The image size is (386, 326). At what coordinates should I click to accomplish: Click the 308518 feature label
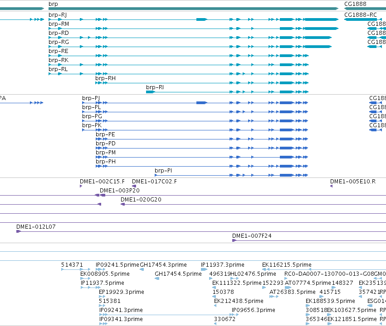(x=316, y=310)
